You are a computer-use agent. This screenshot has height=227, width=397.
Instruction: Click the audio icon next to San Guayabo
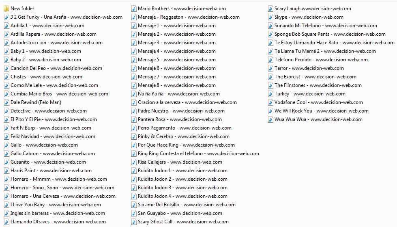134,213
